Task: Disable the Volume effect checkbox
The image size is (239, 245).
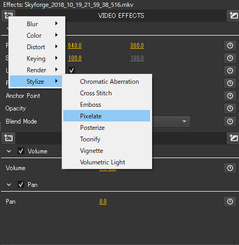Action: (x=21, y=151)
